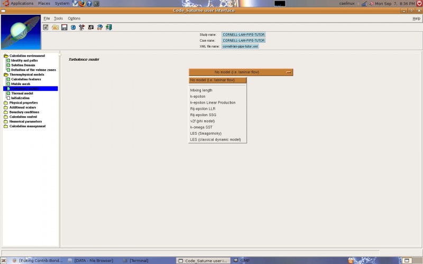Open the Tools menu
Screen dimensions: 423x264
click(58, 18)
